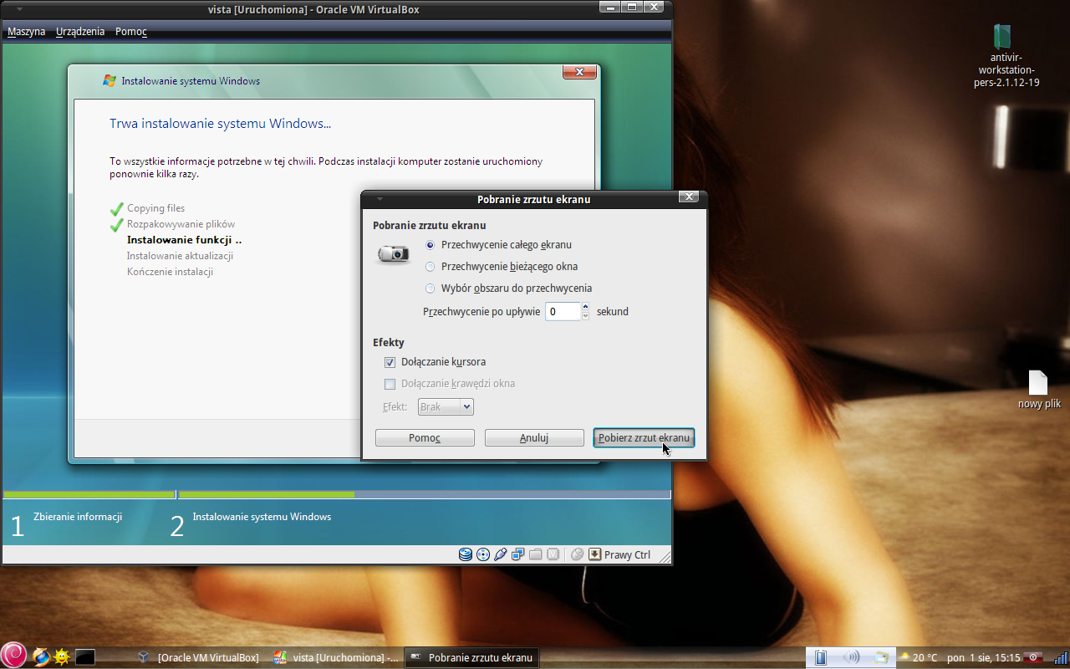This screenshot has height=669, width=1070.
Task: Click the volume speaker icon in system tray
Action: tap(851, 657)
